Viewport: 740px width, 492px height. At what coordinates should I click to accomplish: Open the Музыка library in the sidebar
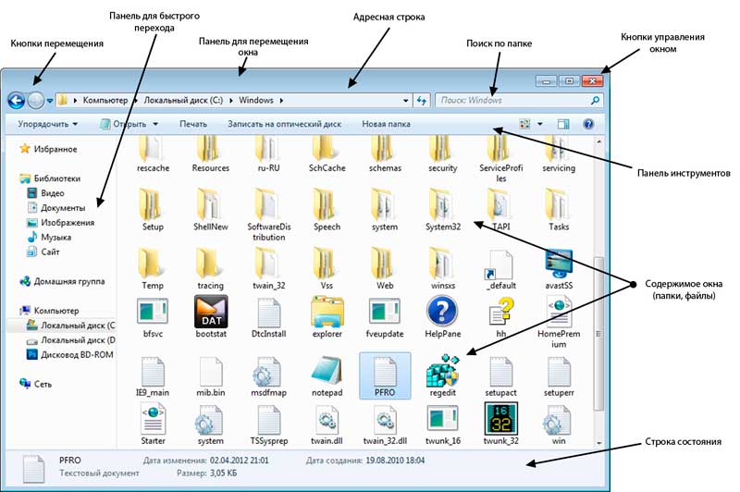coord(49,237)
